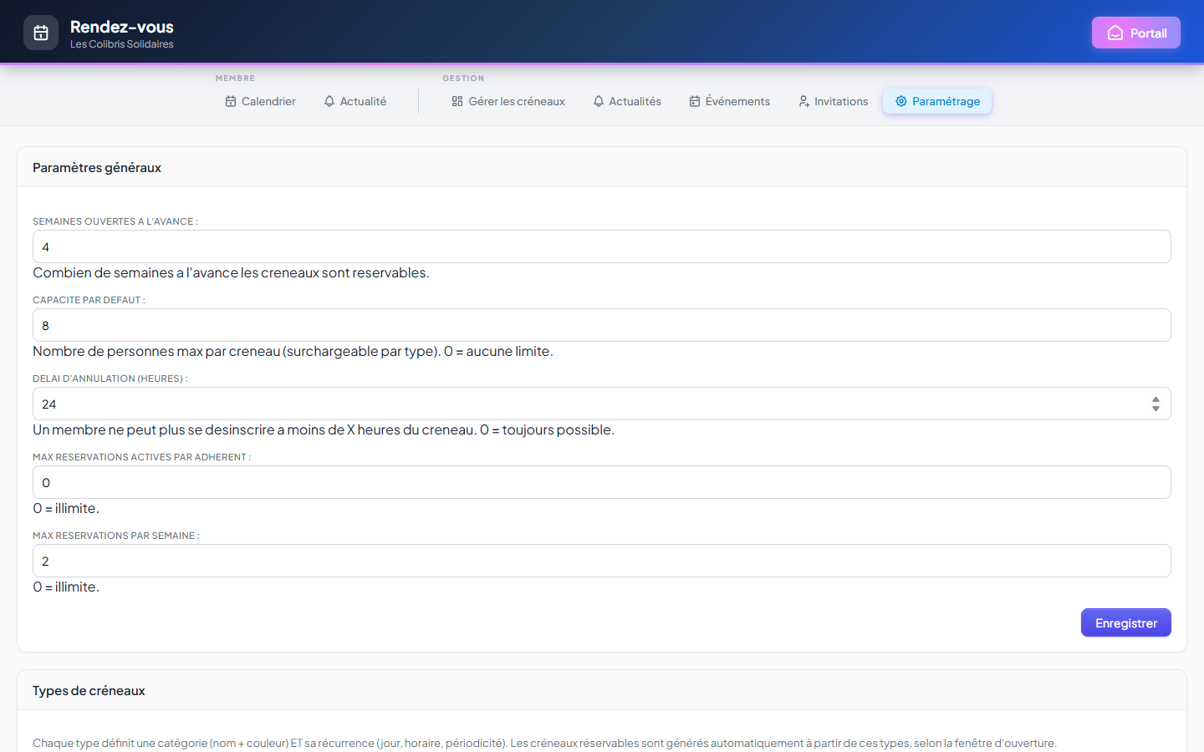Click the calendar icon beside Calendrier
1204x752 pixels.
[231, 101]
